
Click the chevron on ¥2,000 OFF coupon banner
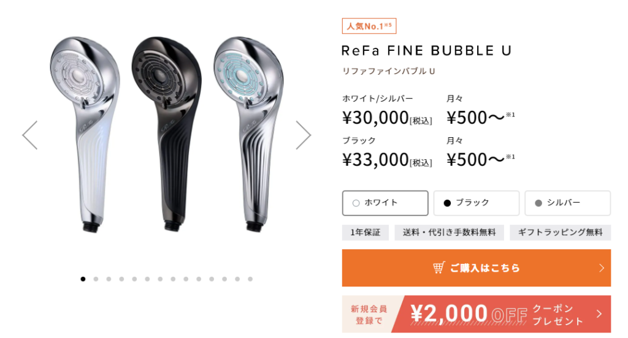click(599, 314)
